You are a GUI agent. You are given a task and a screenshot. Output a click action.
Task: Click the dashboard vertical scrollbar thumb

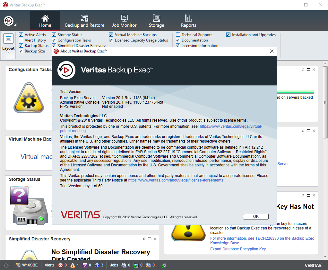[325, 102]
